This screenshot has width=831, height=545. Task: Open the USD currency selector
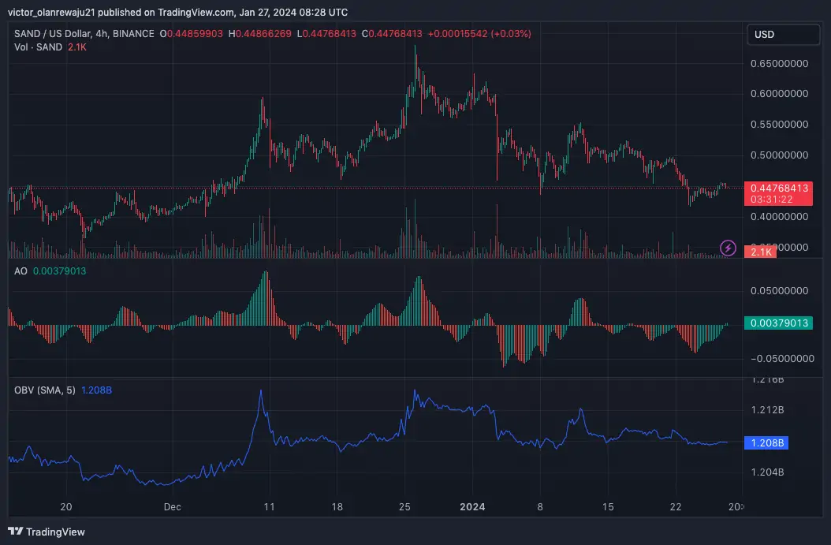pos(784,35)
